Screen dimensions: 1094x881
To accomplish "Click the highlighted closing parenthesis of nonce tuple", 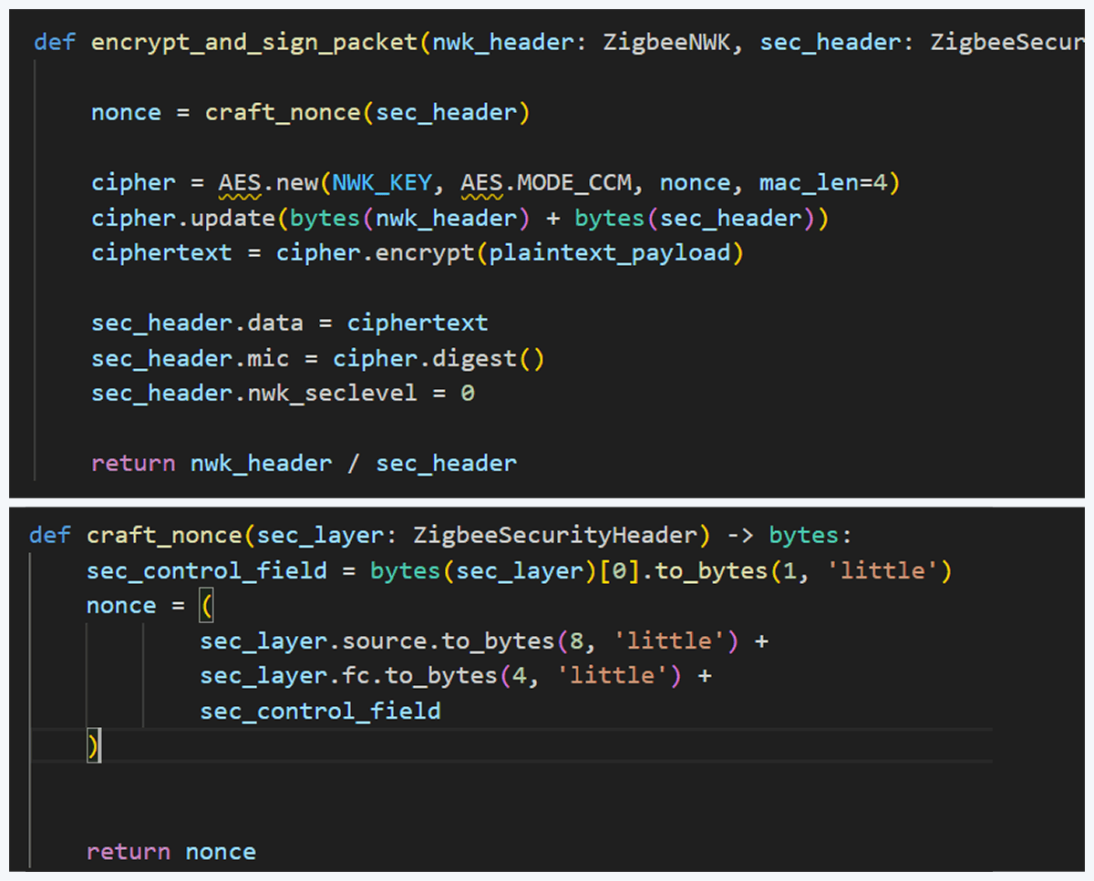I will point(92,746).
